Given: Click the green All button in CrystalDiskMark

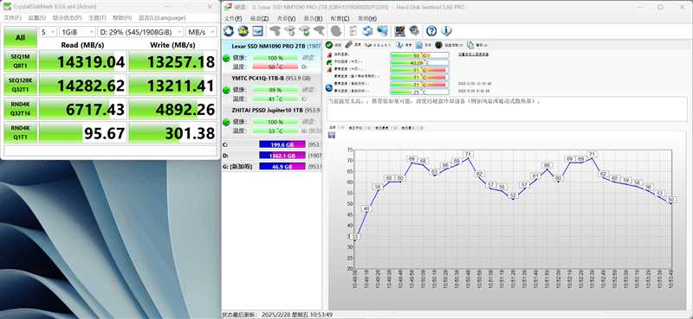Looking at the screenshot, I should coord(20,37).
